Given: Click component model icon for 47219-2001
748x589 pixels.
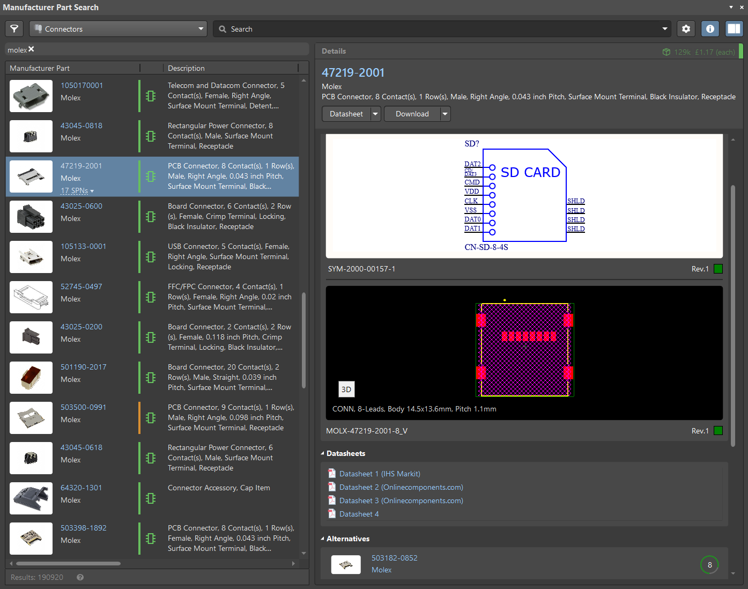Looking at the screenshot, I should (151, 176).
